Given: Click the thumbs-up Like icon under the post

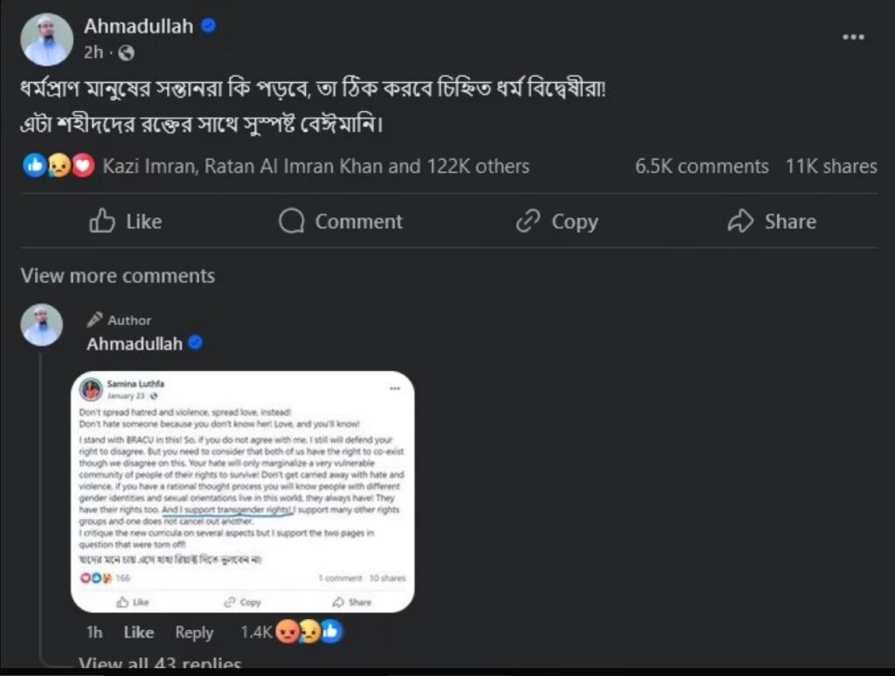Looking at the screenshot, I should click(102, 221).
